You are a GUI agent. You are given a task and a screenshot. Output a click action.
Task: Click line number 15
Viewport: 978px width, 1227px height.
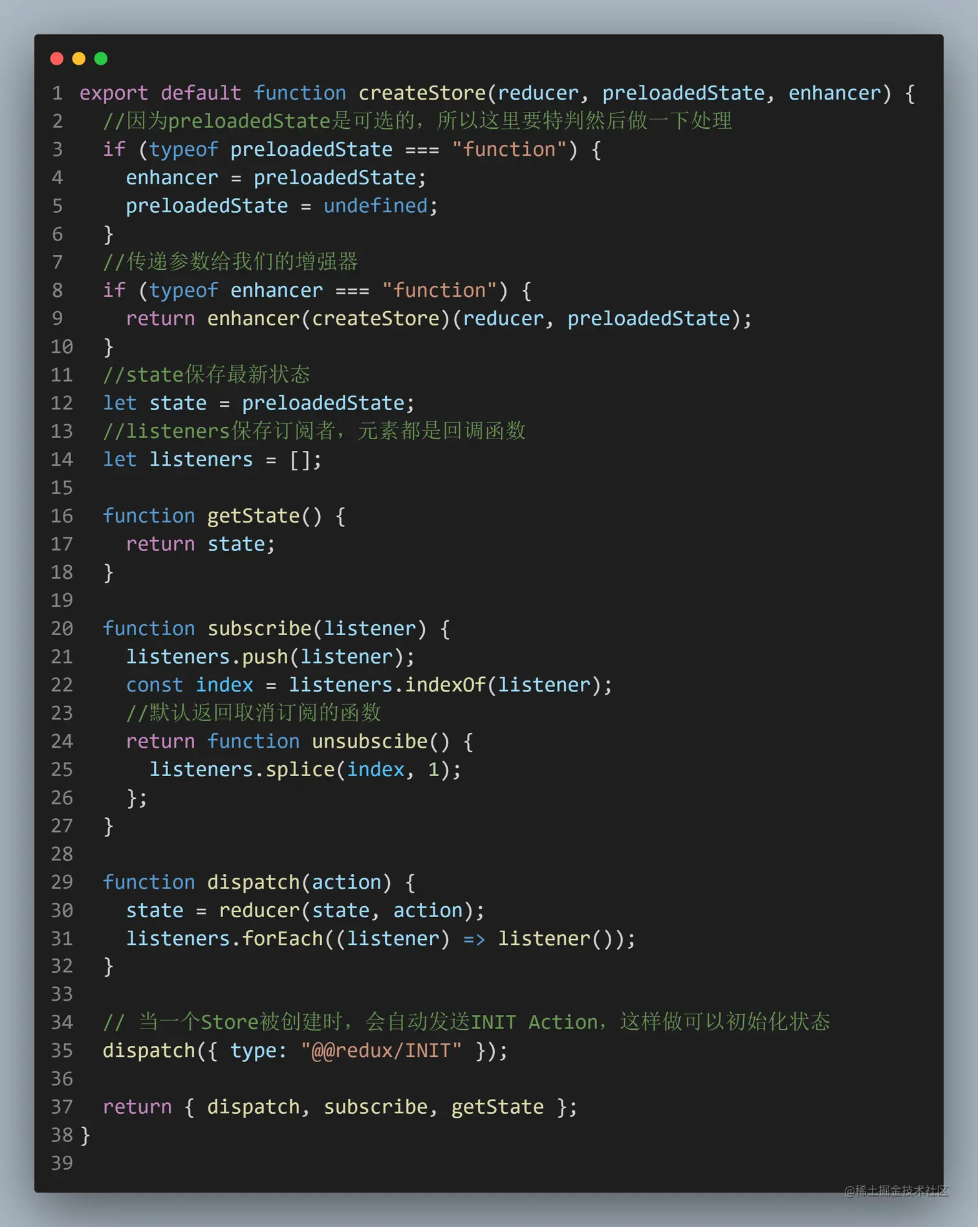tap(62, 488)
